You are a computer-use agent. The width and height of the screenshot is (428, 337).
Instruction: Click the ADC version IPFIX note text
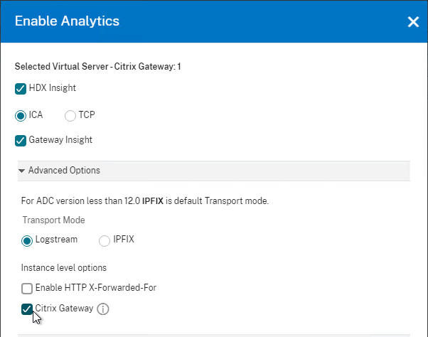[x=145, y=200]
